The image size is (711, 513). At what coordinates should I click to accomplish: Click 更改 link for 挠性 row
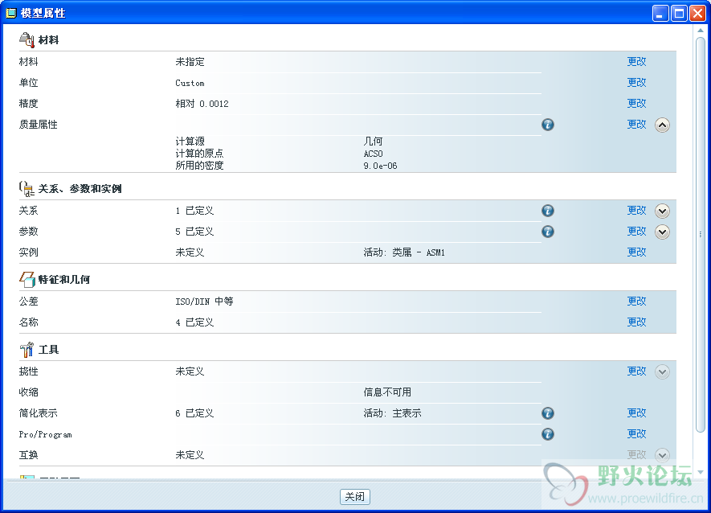tap(636, 371)
